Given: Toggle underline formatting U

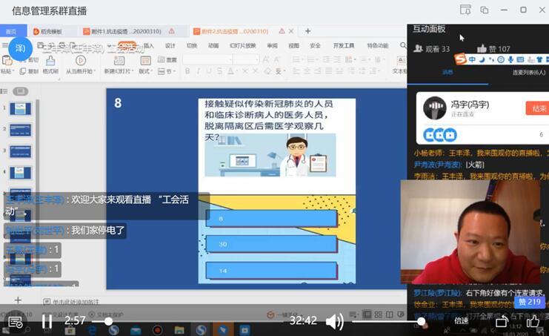Looking at the screenshot, I should coord(209,71).
